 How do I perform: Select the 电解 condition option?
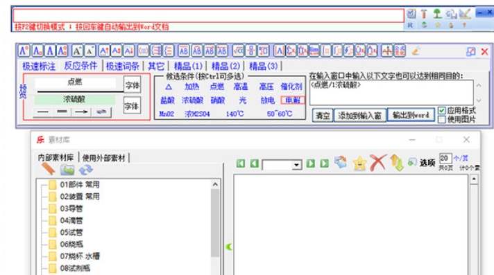point(292,100)
